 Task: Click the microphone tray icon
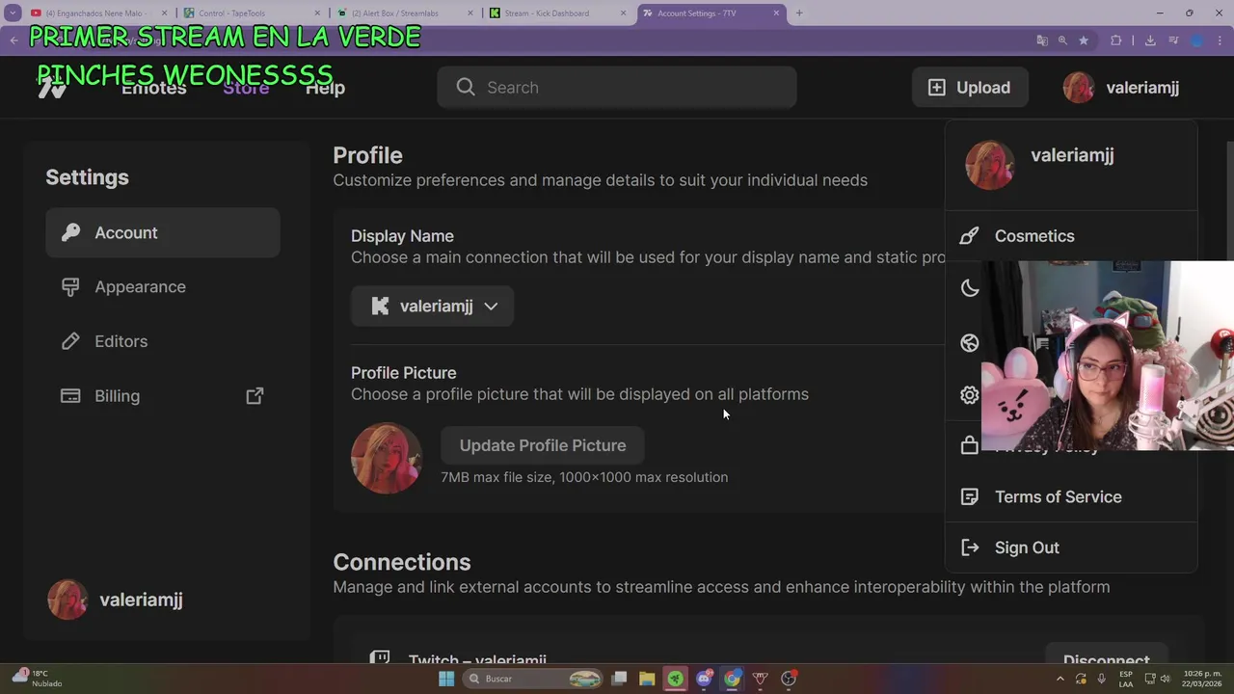point(1102,679)
